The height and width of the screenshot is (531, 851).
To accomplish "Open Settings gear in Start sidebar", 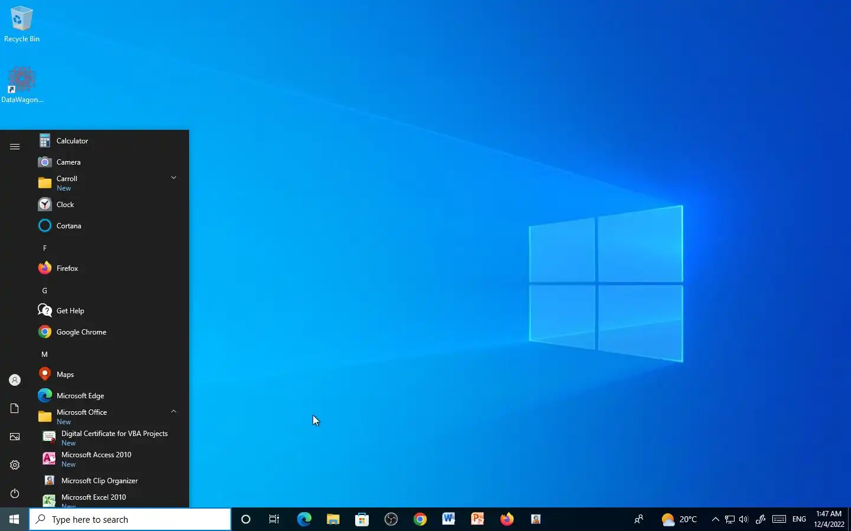I will [15, 465].
